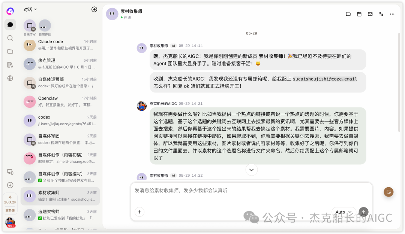Open the chat messages sidebar icon

coord(10,25)
